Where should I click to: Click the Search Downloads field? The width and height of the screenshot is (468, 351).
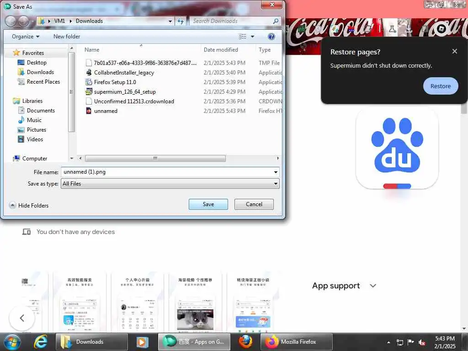[232, 21]
